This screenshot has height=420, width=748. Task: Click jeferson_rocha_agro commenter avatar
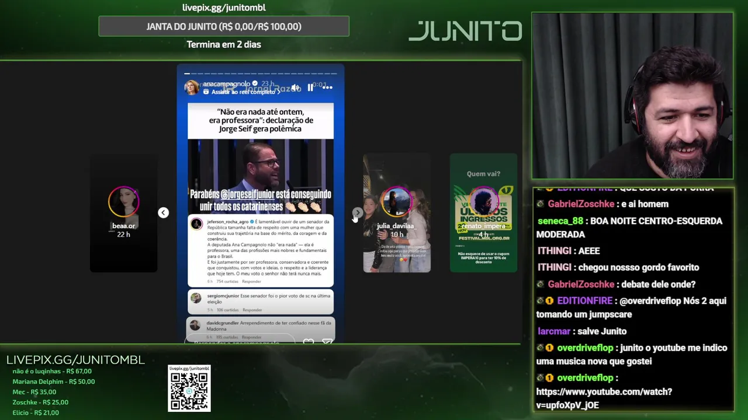click(x=196, y=224)
